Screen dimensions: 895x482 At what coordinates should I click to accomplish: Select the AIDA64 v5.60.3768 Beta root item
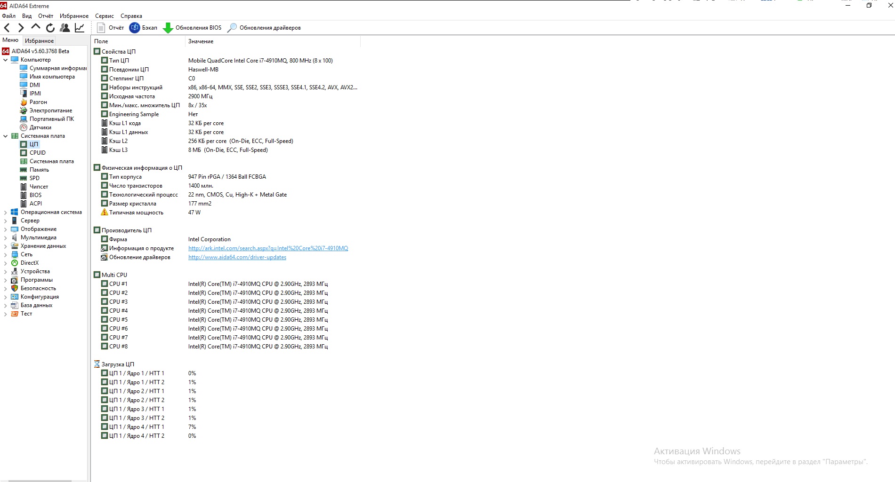point(36,51)
